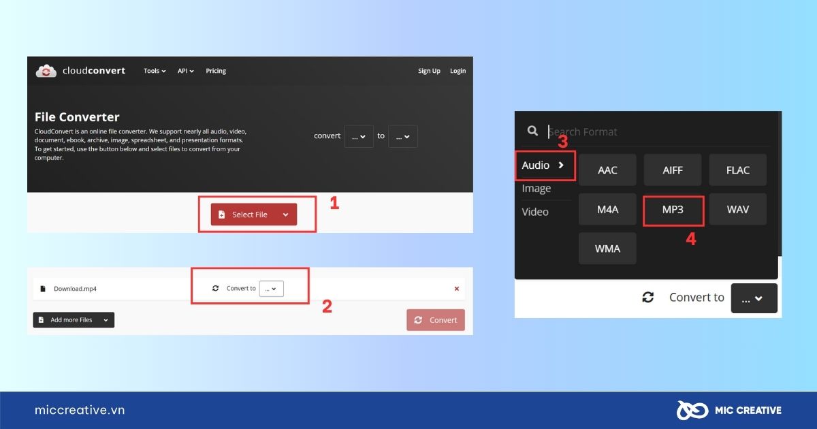
Task: Click the pink Convert button
Action: pyautogui.click(x=436, y=320)
